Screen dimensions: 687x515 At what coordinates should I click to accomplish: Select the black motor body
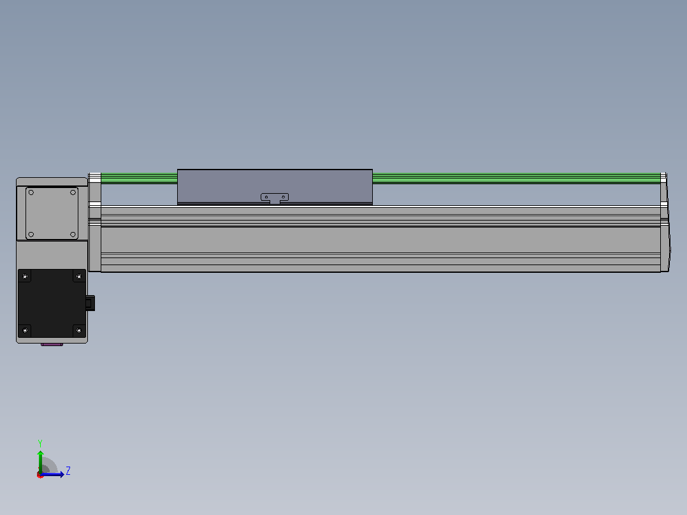click(x=52, y=303)
